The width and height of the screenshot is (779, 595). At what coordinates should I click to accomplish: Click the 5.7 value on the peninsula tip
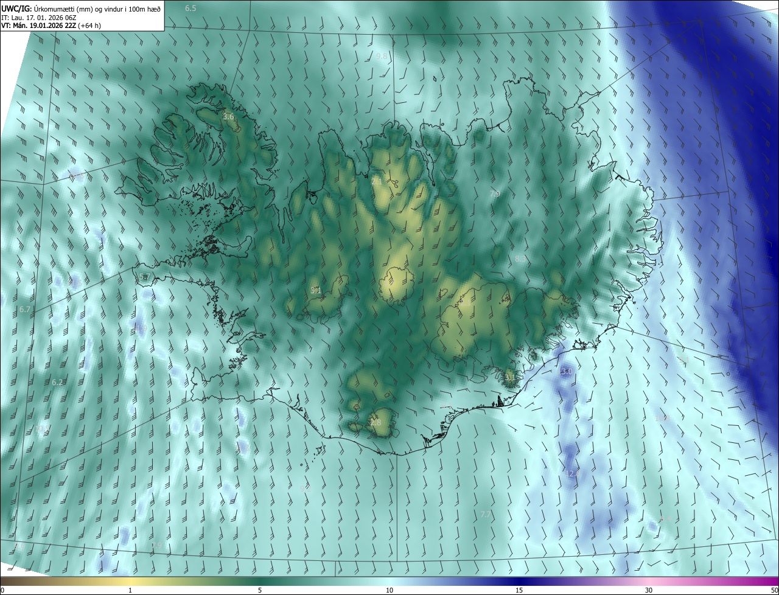pos(144,277)
